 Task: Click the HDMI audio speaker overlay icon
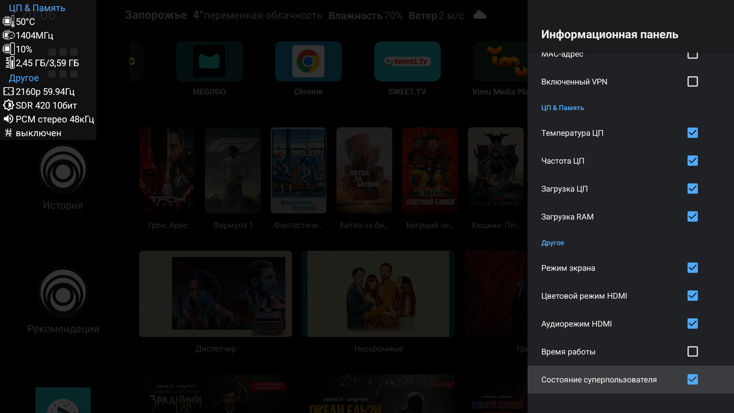8,119
